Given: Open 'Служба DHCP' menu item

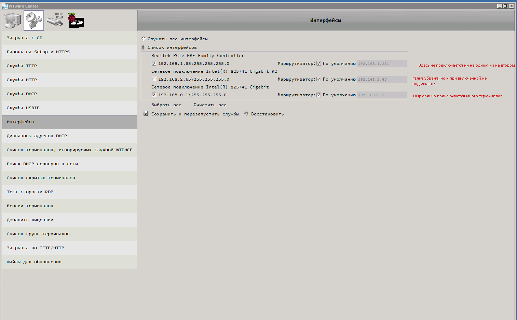Looking at the screenshot, I should coord(22,94).
